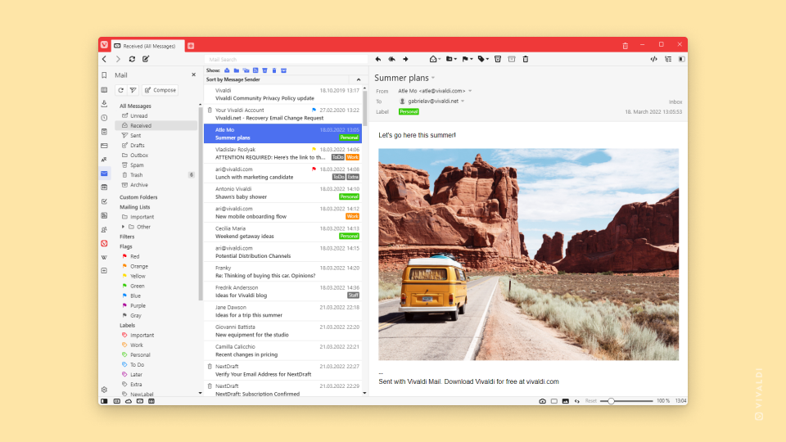Click the Personal label on message header
This screenshot has height=442, width=786.
(409, 112)
